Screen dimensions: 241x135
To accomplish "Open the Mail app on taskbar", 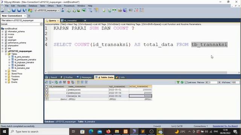I will pyautogui.click(x=100, y=132).
